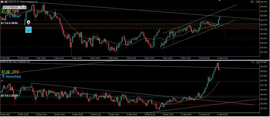270x117 pixels.
Task: Select the white pen nib marker
Action: tap(28, 23)
